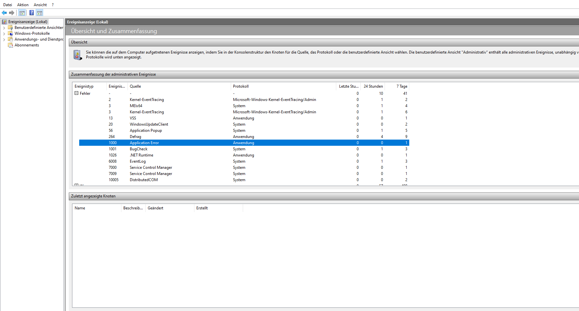Screen dimensions: 579x311
Task: Expand Anwendungs- und Dienstprotokolle node
Action: (4, 40)
